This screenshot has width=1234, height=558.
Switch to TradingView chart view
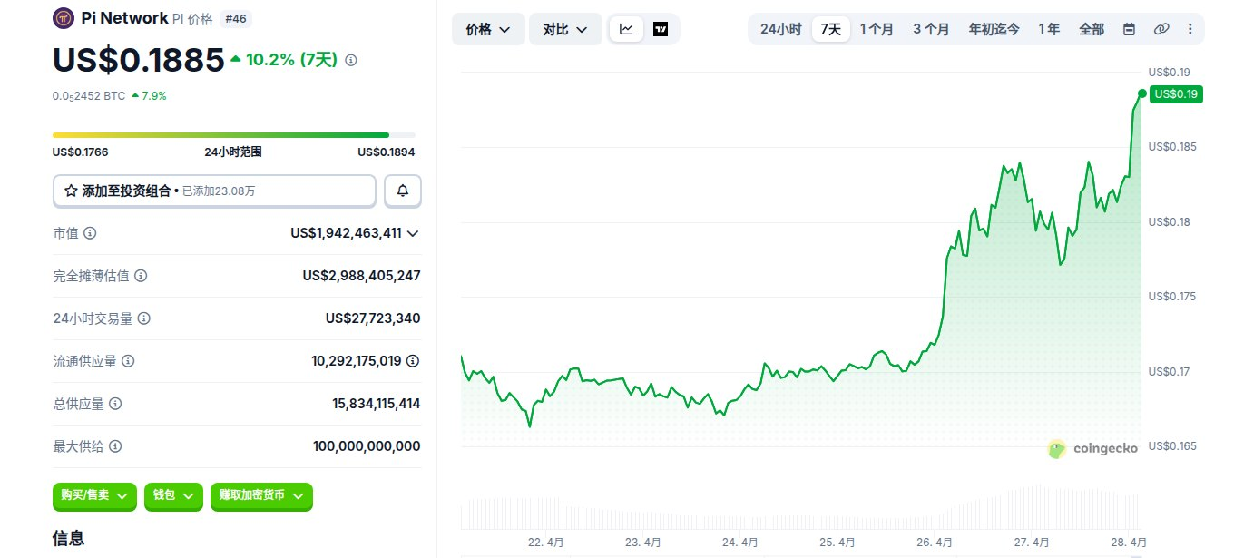661,29
